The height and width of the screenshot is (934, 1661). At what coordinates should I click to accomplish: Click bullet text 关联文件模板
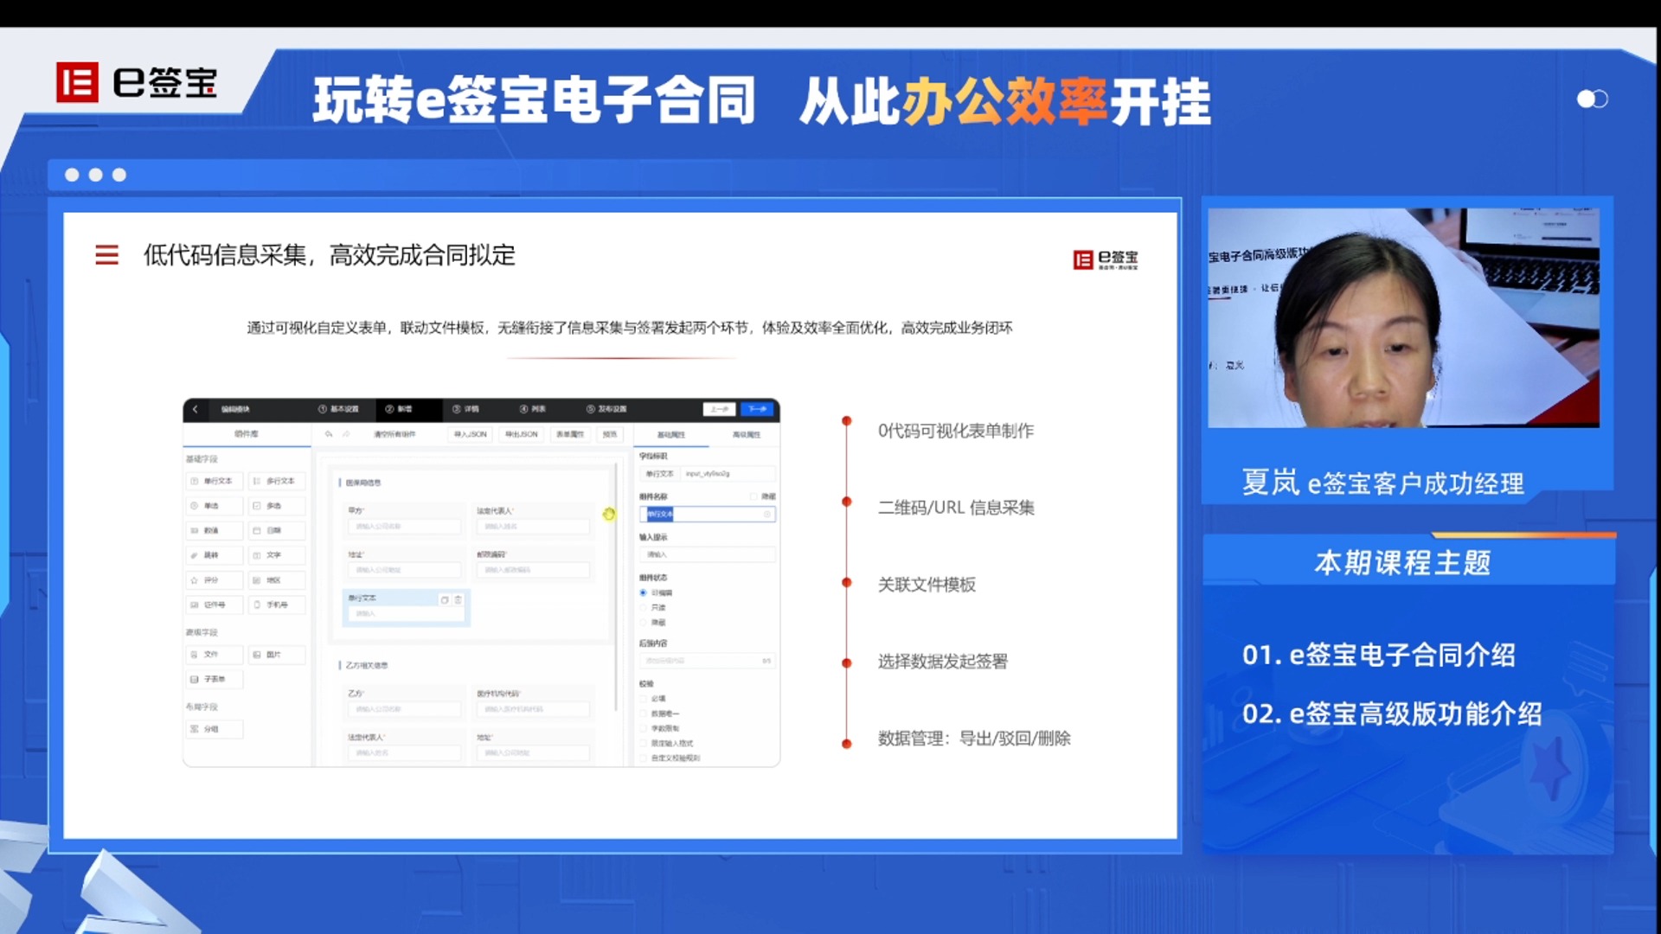927,585
